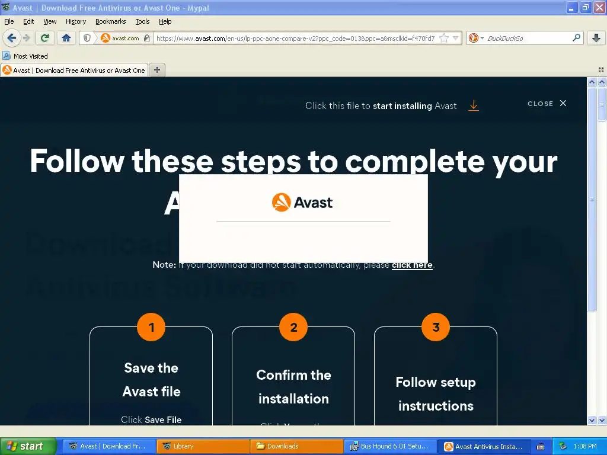Go forward with the forward arrow button
The width and height of the screenshot is (607, 455).
pyautogui.click(x=27, y=38)
